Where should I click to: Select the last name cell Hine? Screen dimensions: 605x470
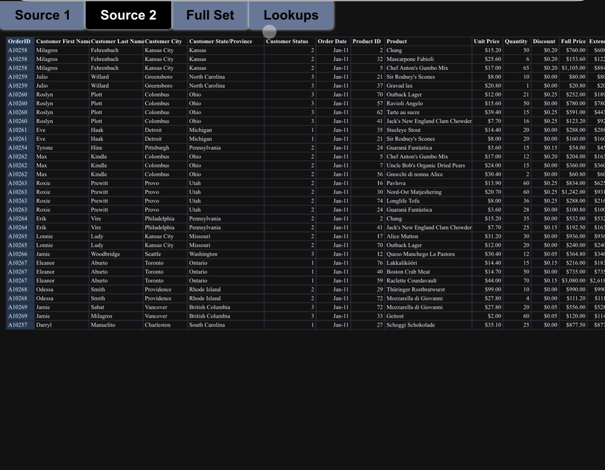click(116, 148)
